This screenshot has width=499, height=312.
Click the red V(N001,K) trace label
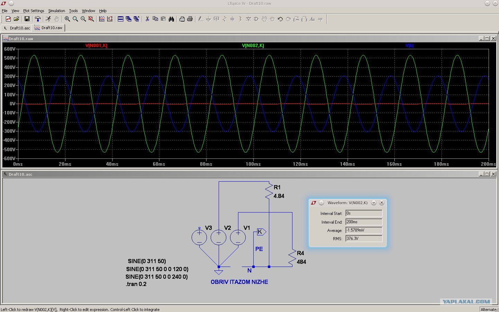click(96, 45)
